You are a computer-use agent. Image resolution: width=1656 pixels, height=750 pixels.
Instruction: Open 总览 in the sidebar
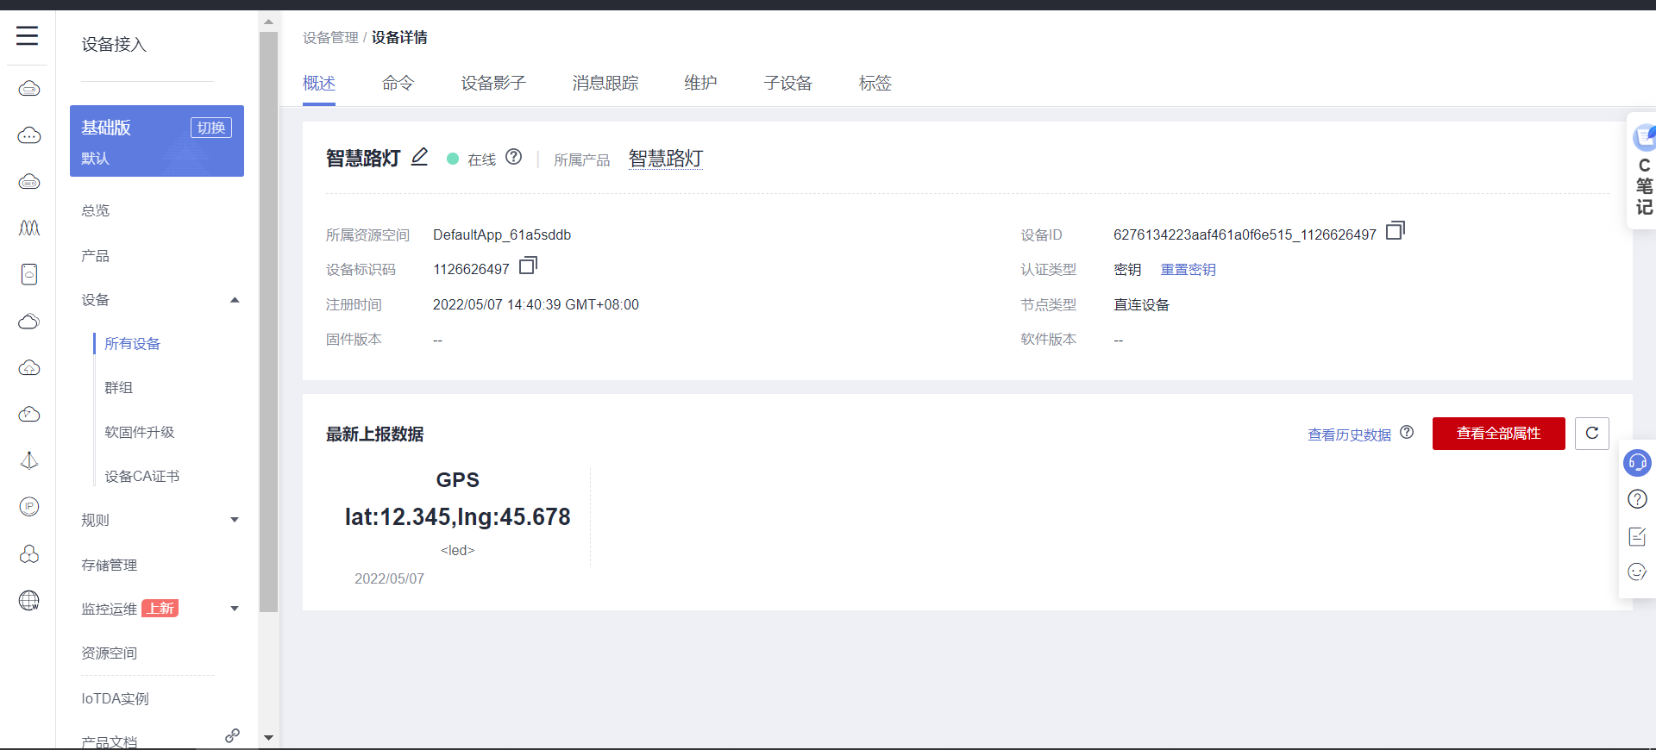pyautogui.click(x=96, y=210)
